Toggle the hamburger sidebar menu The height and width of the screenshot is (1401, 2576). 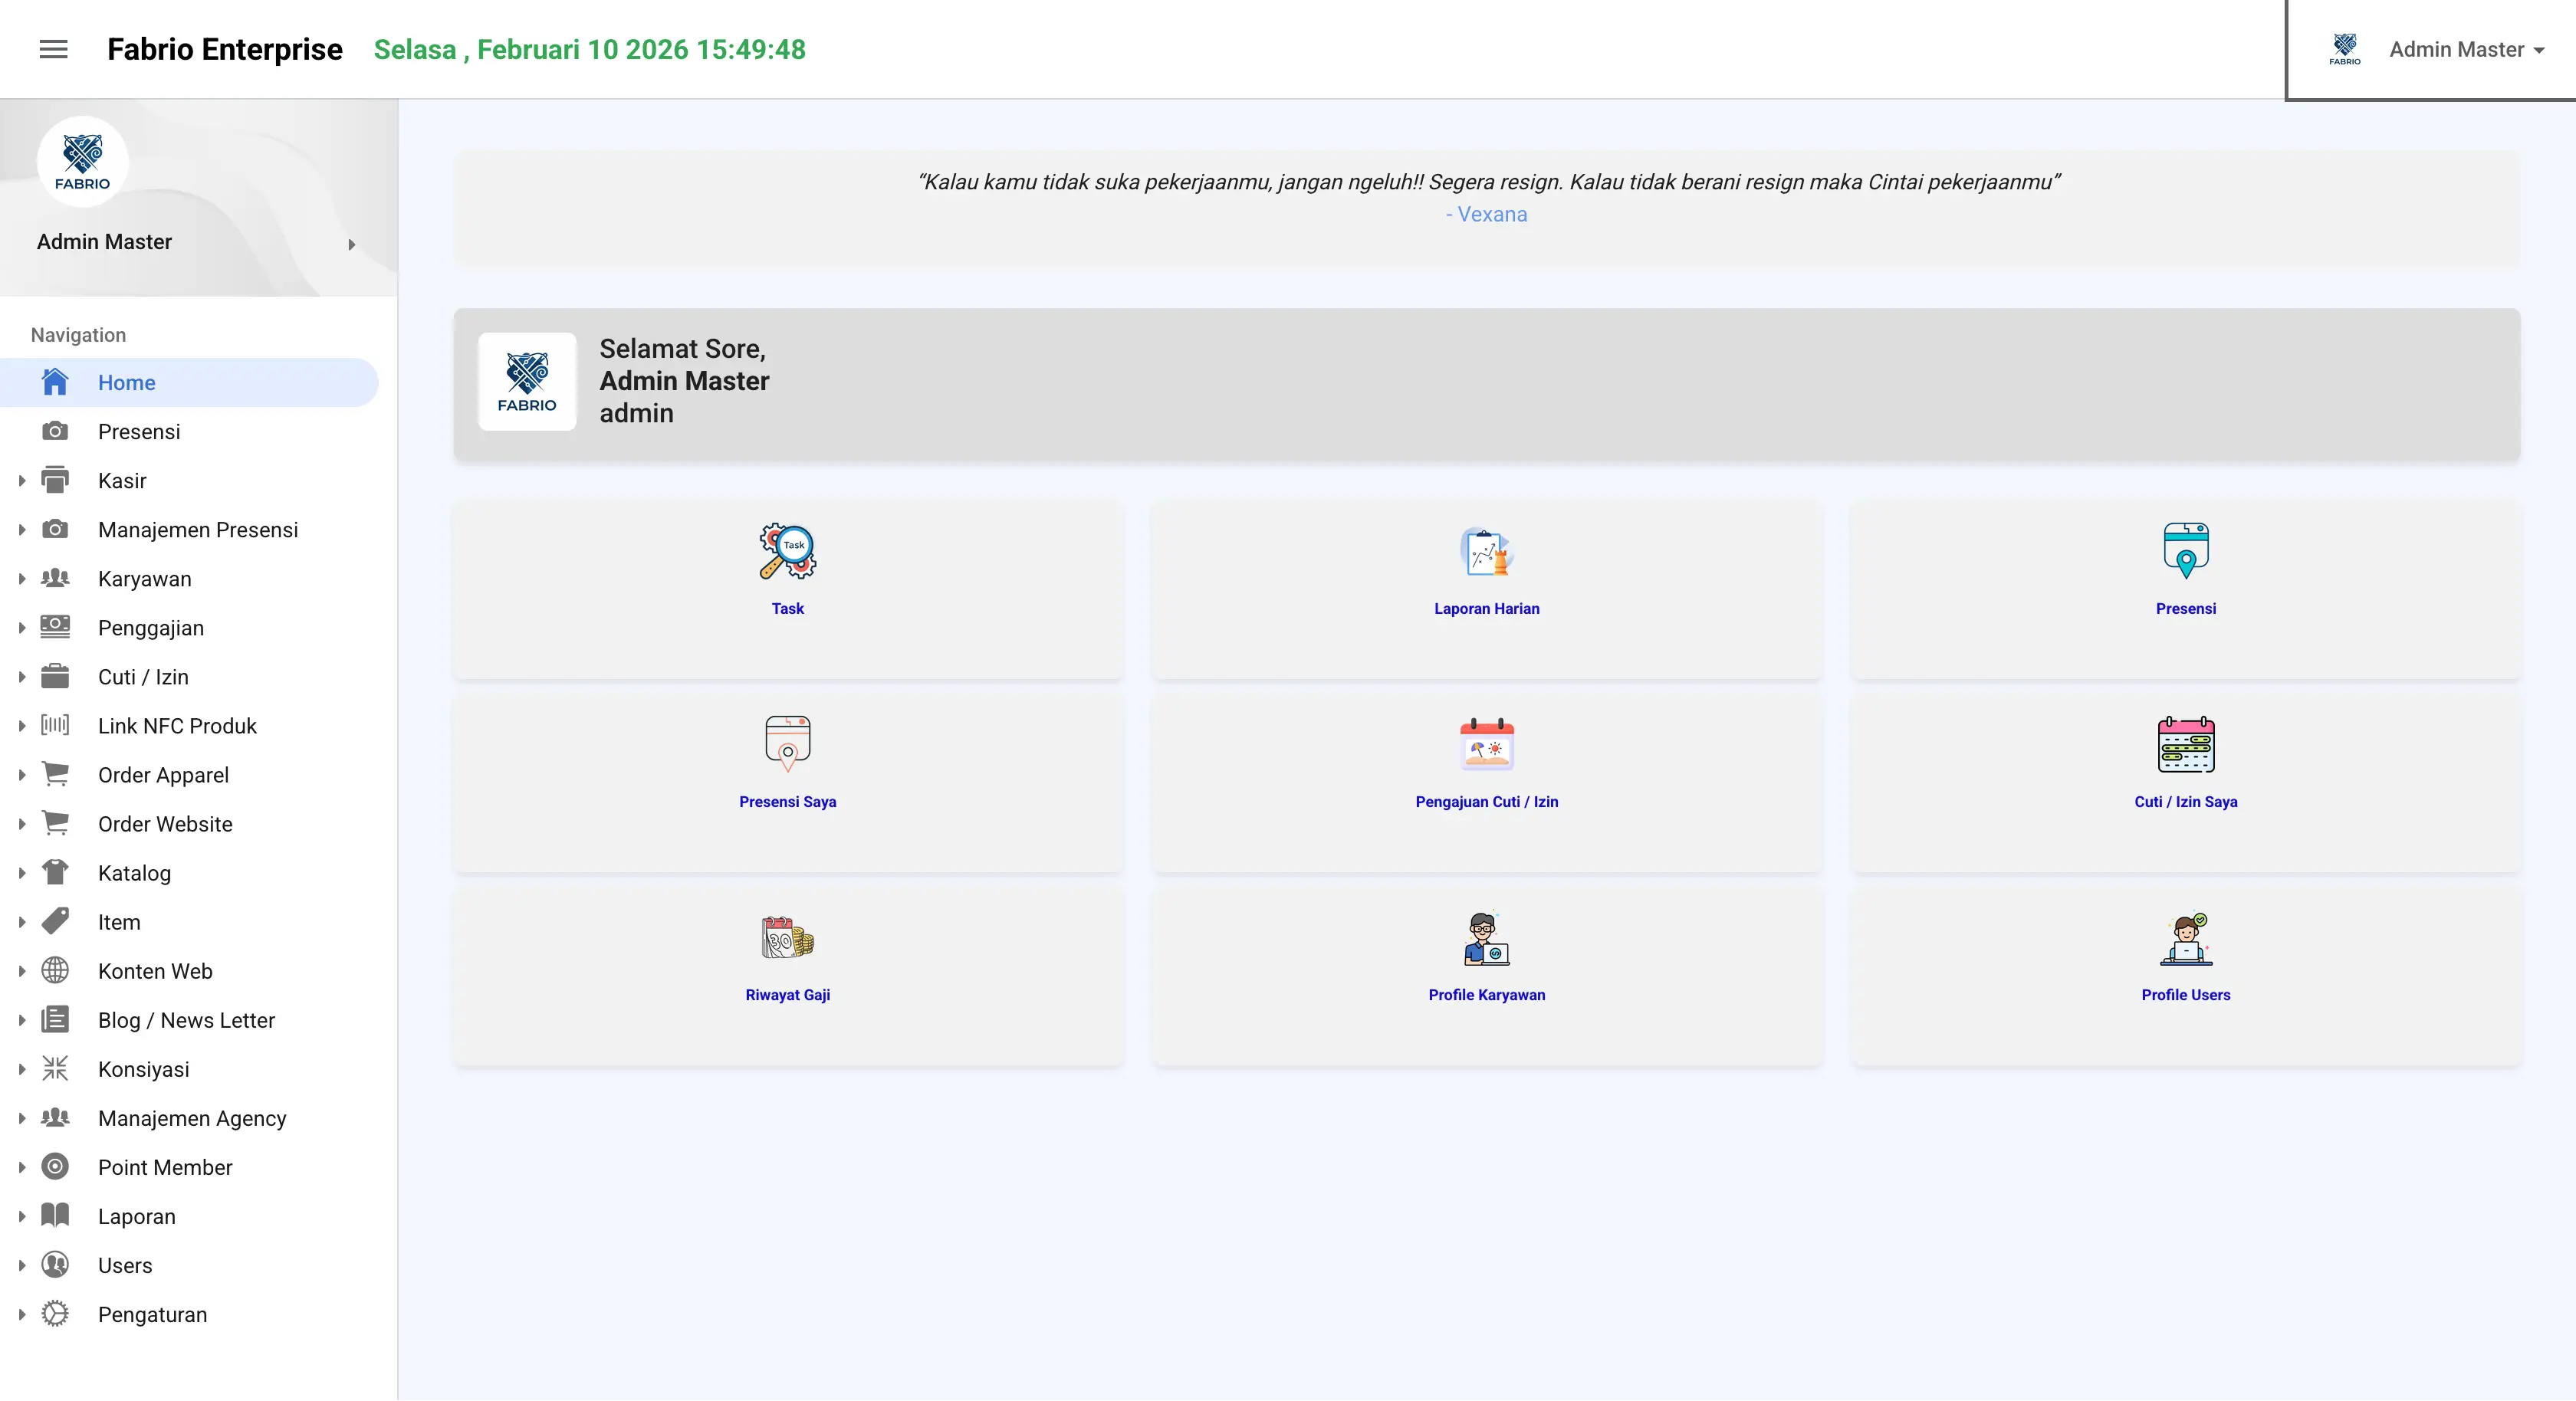point(53,49)
